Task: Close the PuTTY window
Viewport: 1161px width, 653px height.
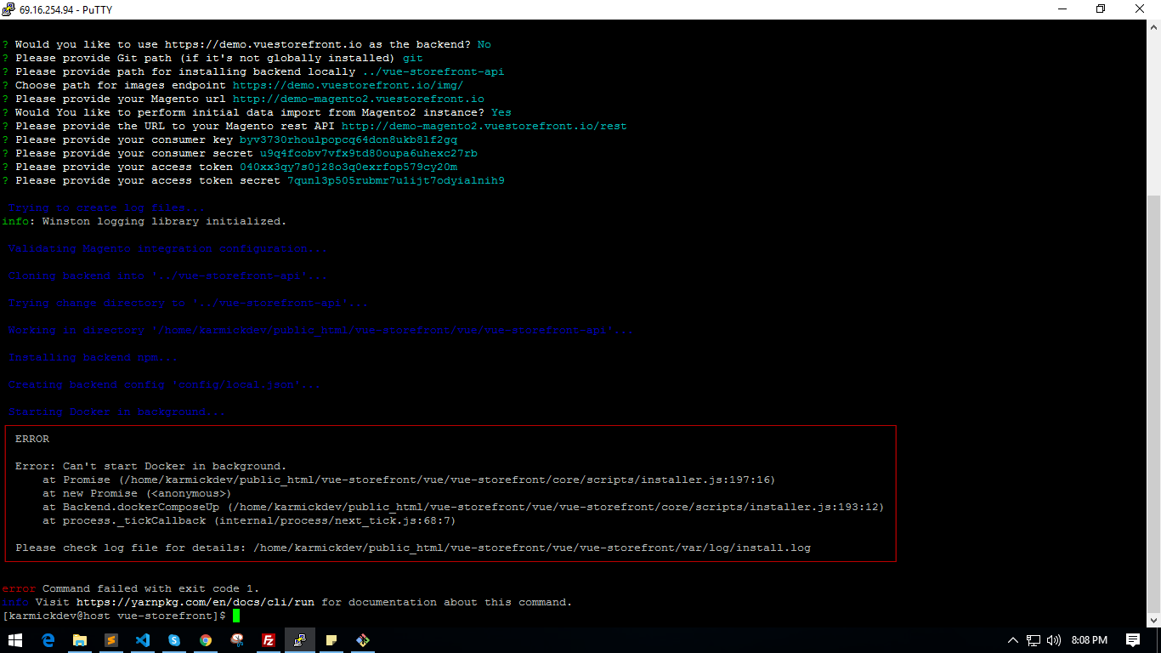Action: 1141,9
